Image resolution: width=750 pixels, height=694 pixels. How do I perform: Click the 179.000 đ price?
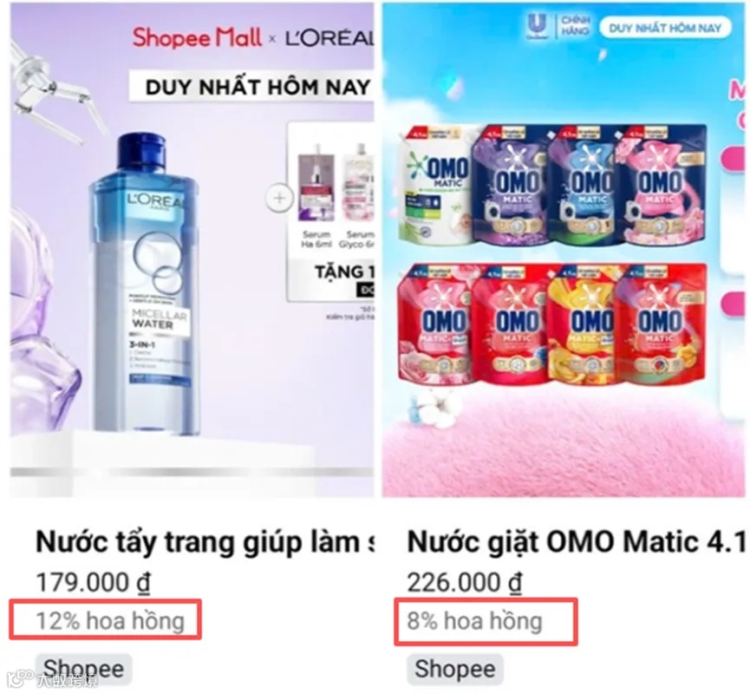(94, 583)
